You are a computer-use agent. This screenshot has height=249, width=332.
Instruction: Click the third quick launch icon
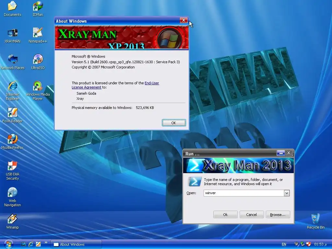click(x=38, y=244)
